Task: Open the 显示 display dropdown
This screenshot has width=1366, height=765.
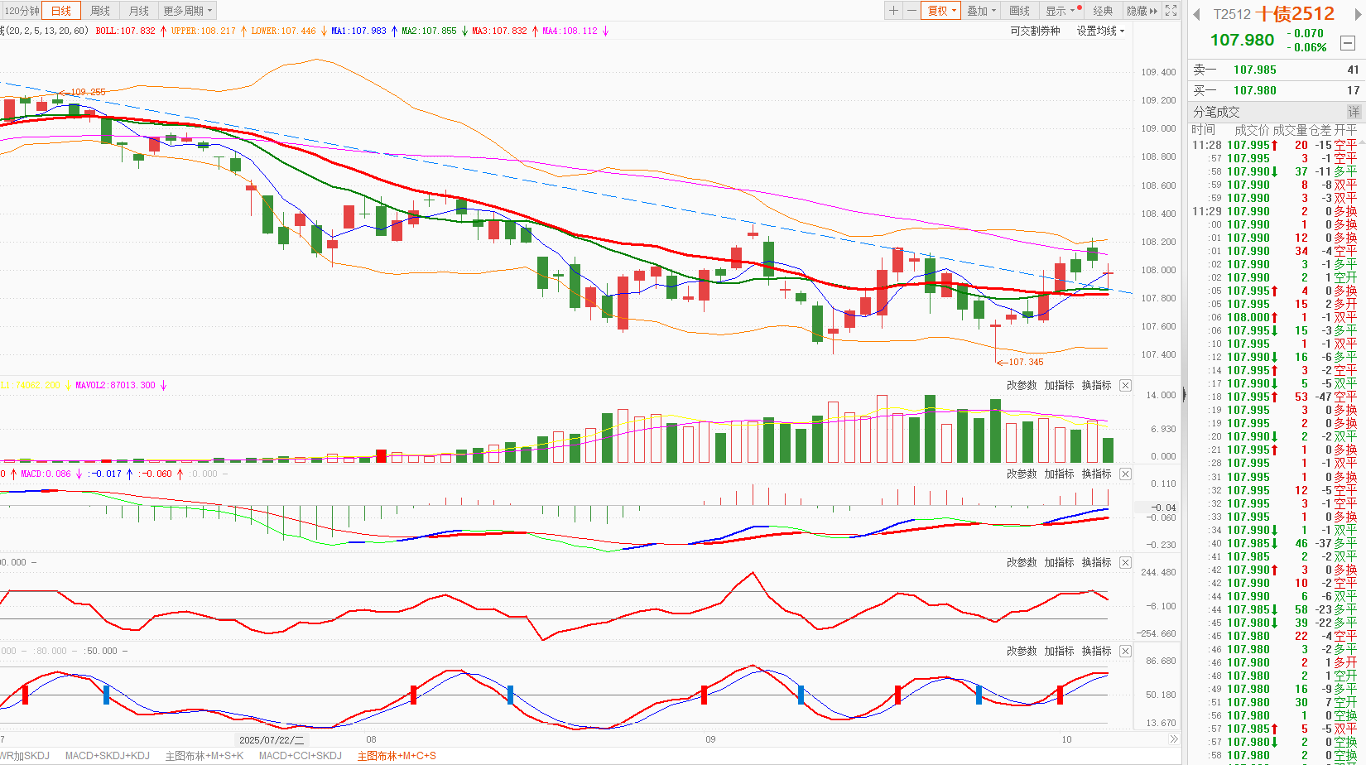Action: tap(1061, 11)
